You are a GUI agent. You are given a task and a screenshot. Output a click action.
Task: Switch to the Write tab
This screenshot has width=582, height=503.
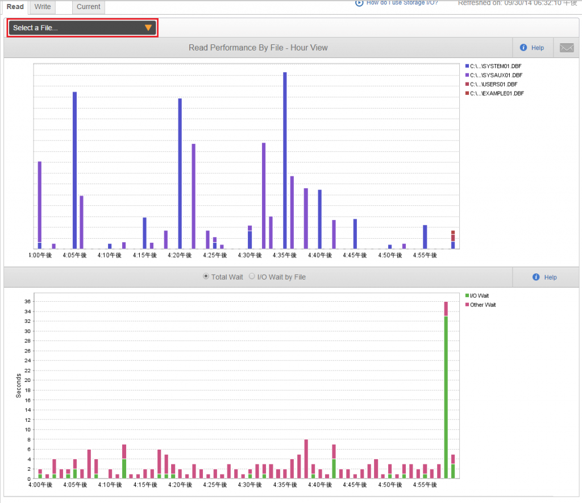coord(42,7)
